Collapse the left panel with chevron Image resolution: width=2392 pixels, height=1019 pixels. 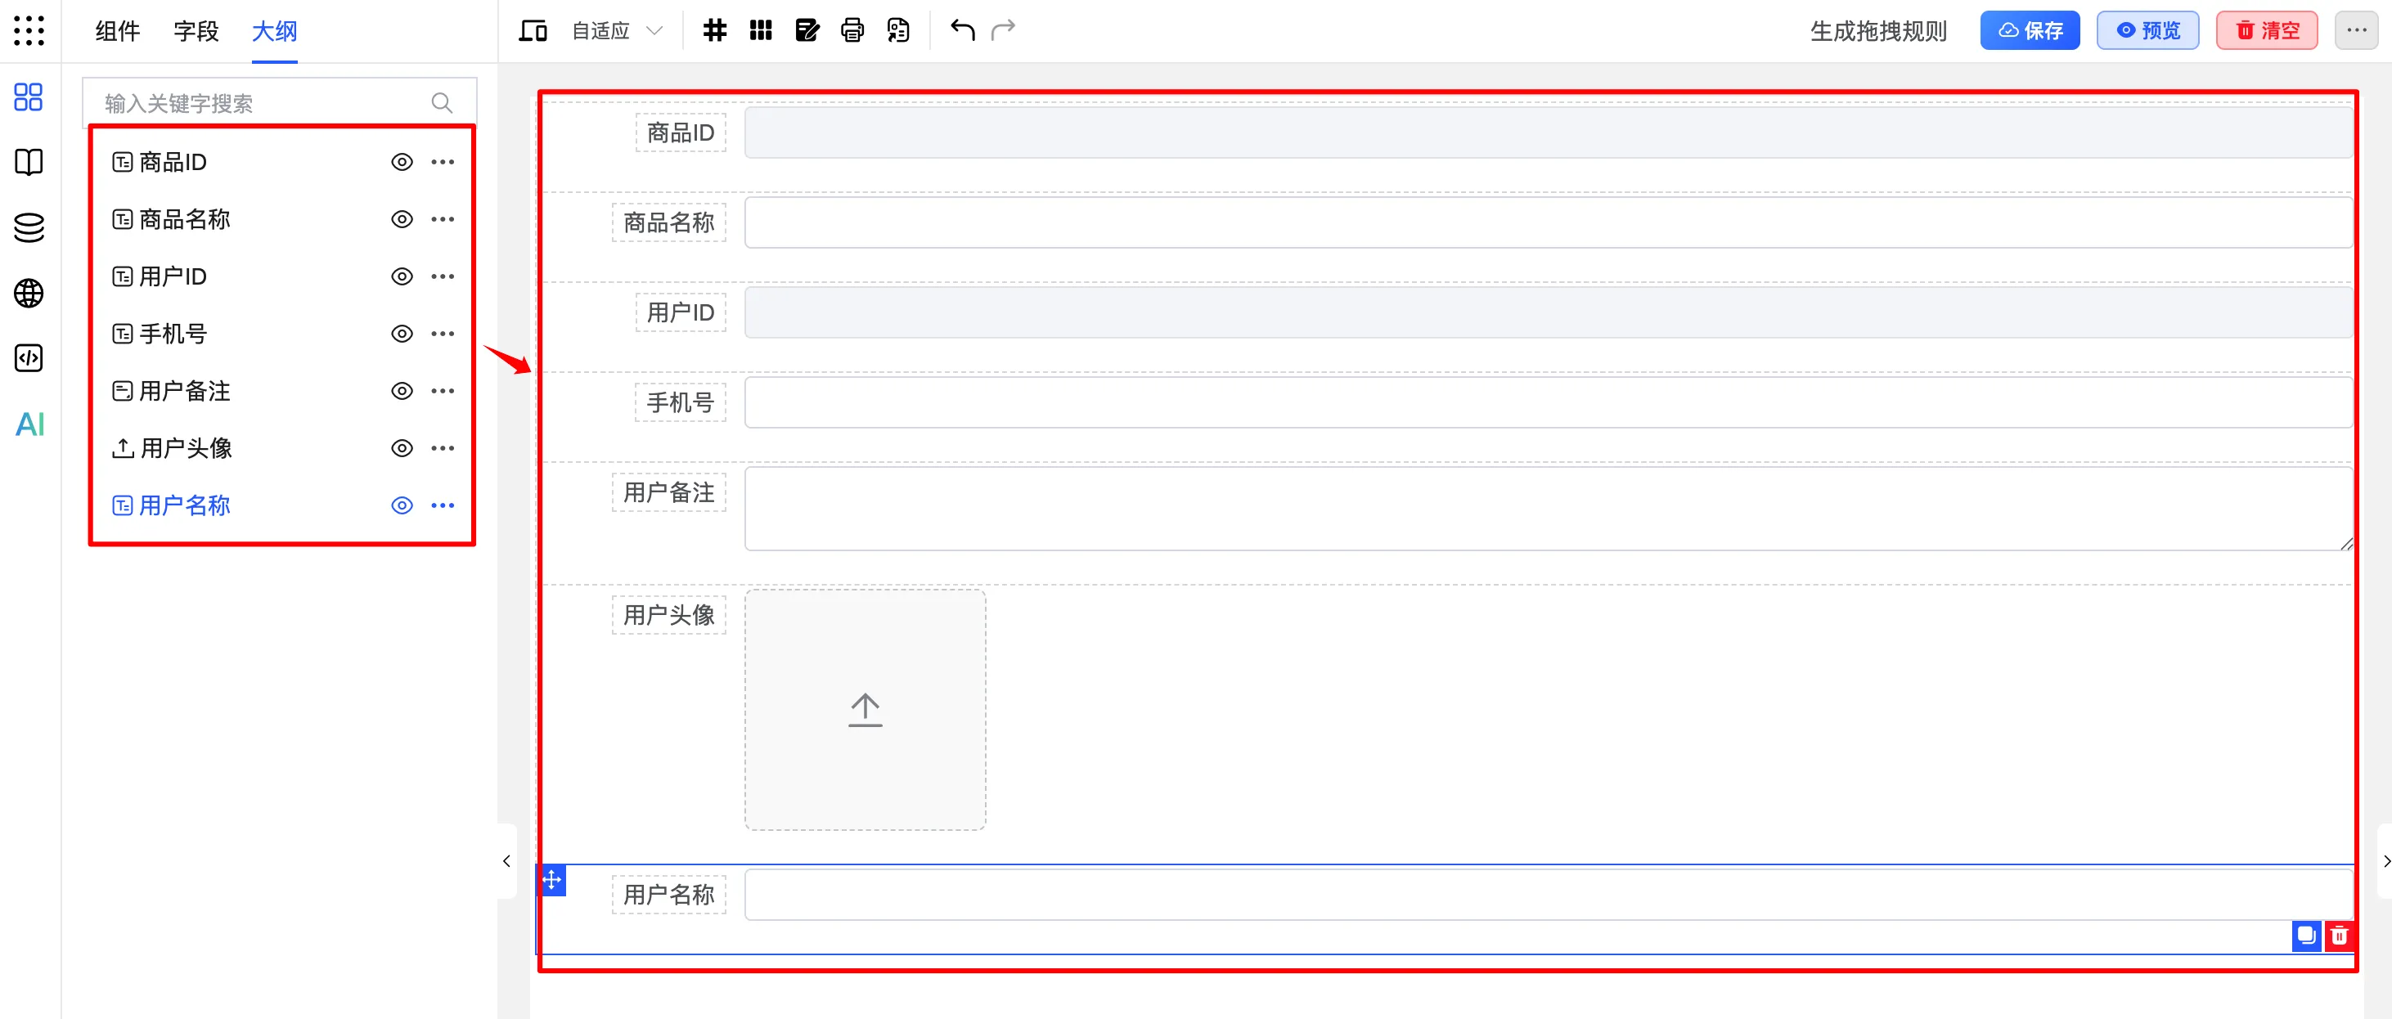point(506,861)
